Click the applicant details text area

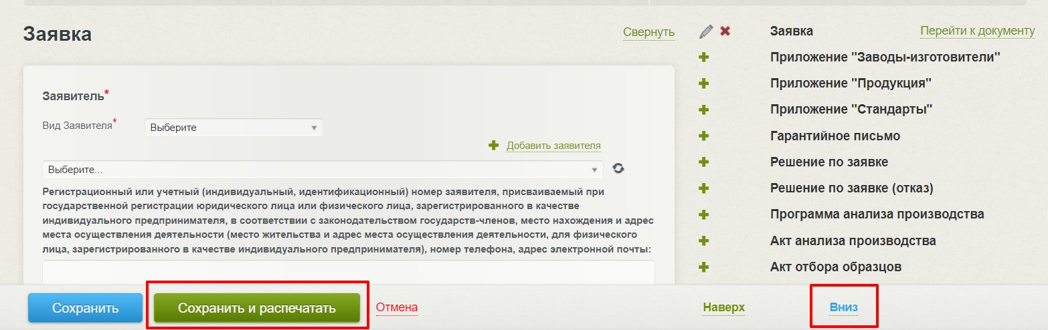click(x=348, y=272)
